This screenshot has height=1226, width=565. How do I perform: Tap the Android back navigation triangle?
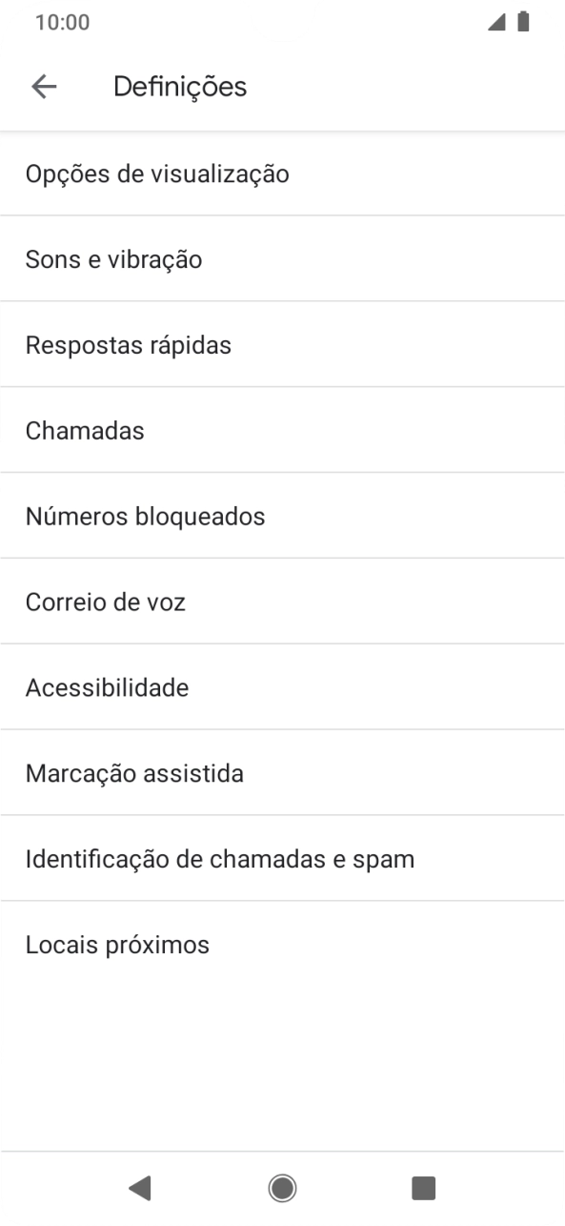point(141,1188)
